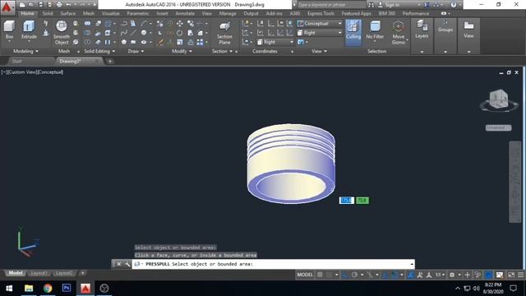This screenshot has height=296, width=526.
Task: Open the Conceptual visual style dropdown
Action: click(320, 24)
